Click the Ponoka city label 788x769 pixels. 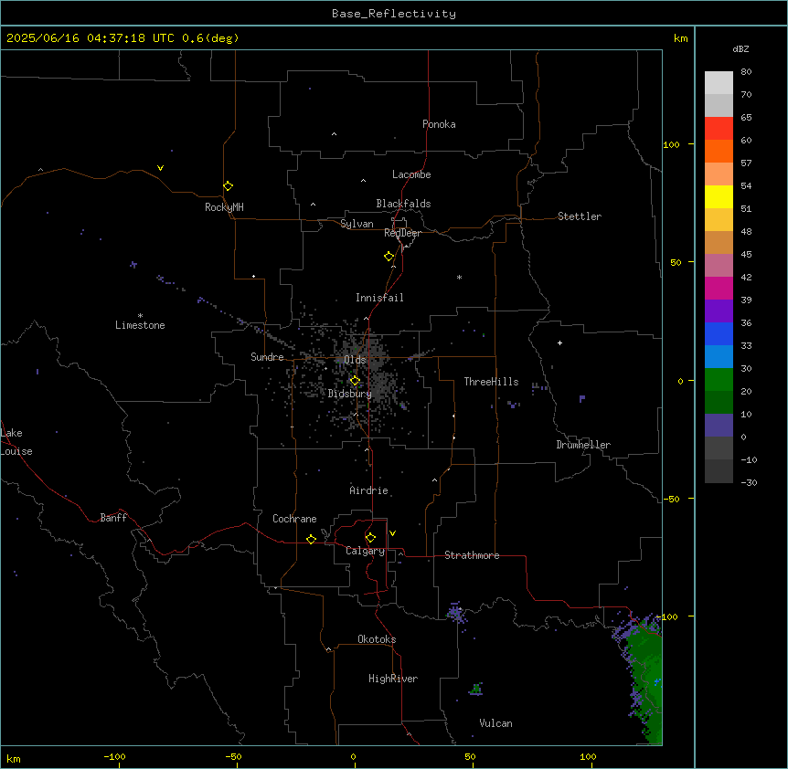(x=439, y=124)
